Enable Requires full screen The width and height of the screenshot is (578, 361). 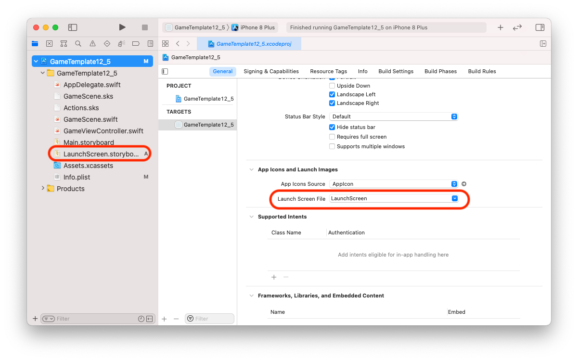pos(332,137)
